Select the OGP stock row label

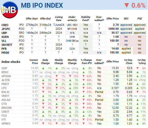[4, 68]
